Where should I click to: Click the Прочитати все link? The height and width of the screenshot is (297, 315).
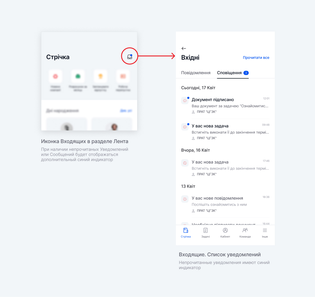tap(256, 58)
